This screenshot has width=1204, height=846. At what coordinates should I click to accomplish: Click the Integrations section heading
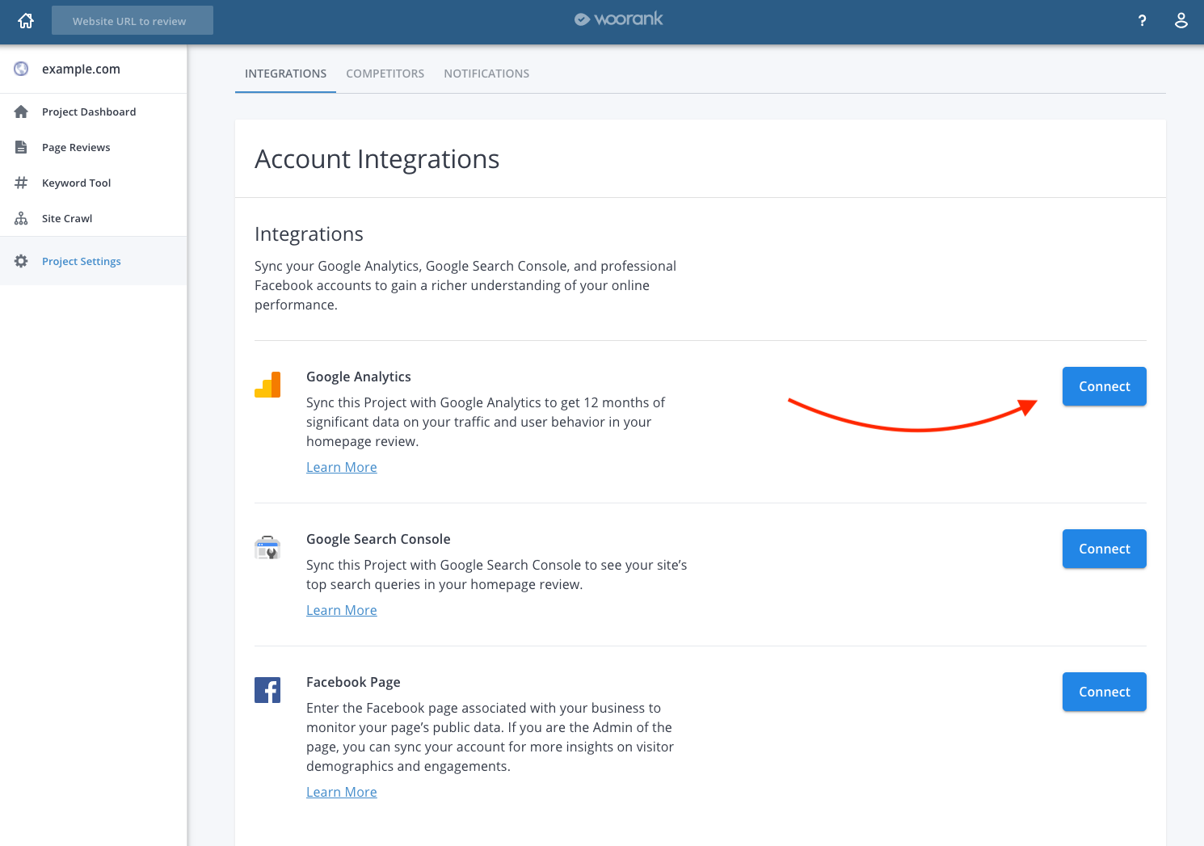pyautogui.click(x=309, y=234)
